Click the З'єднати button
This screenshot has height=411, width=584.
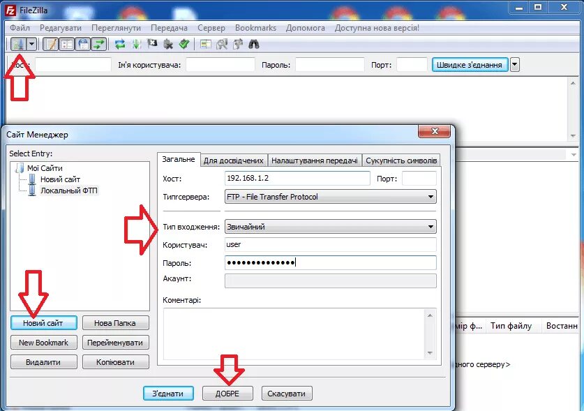[168, 394]
